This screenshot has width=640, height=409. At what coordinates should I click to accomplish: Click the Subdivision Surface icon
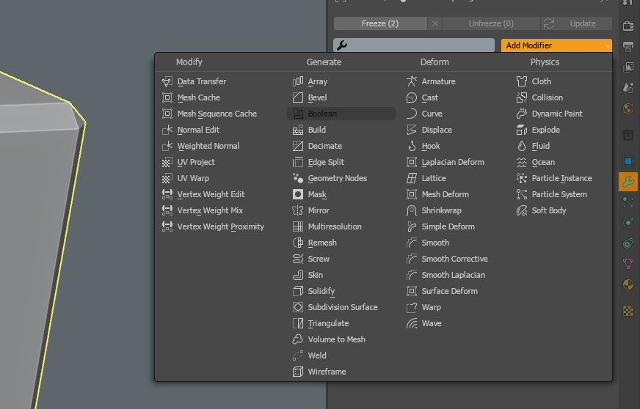(298, 307)
